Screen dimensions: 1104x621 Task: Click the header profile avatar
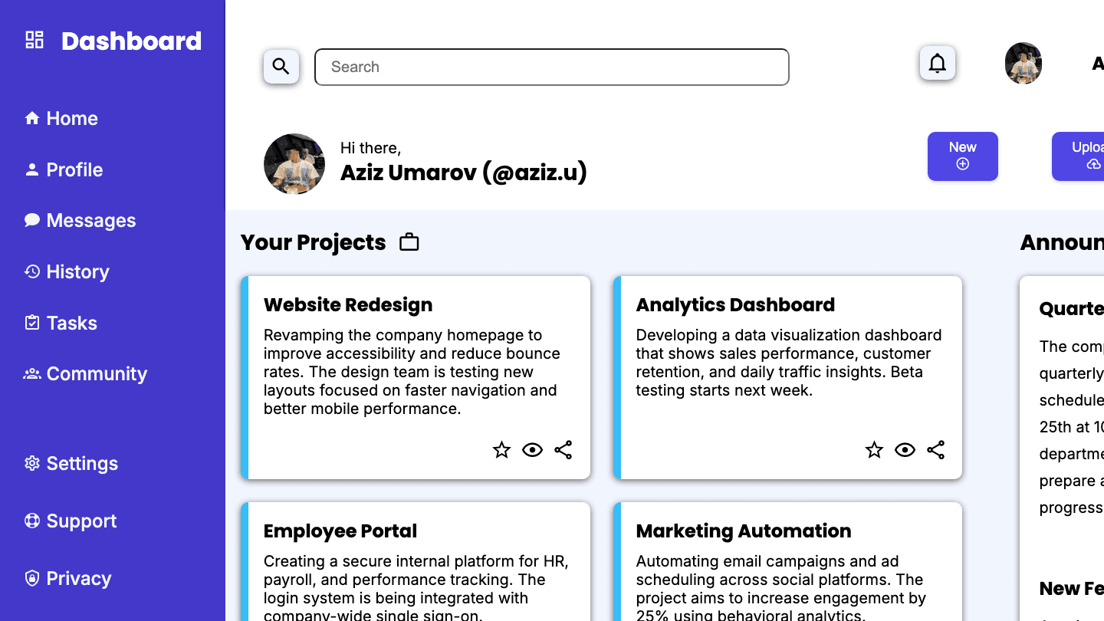[1024, 63]
